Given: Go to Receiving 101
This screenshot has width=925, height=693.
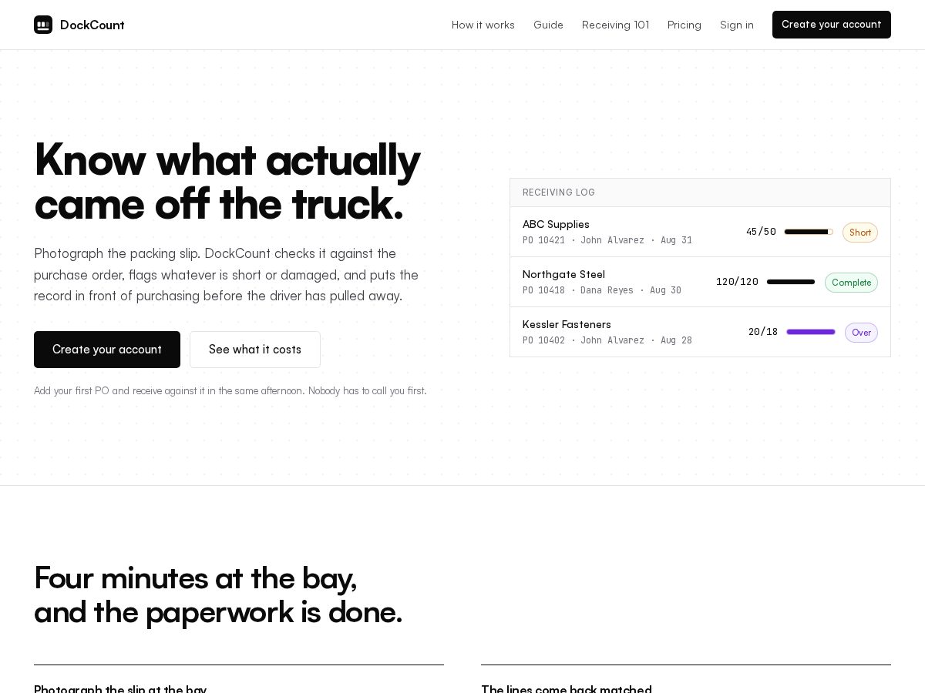Looking at the screenshot, I should point(615,25).
